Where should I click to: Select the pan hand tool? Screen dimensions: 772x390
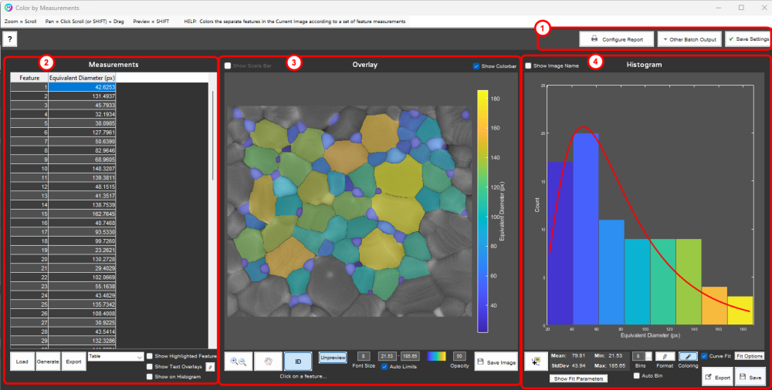(x=269, y=361)
